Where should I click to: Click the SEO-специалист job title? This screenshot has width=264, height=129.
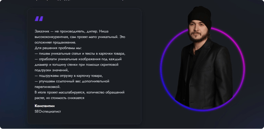47,111
